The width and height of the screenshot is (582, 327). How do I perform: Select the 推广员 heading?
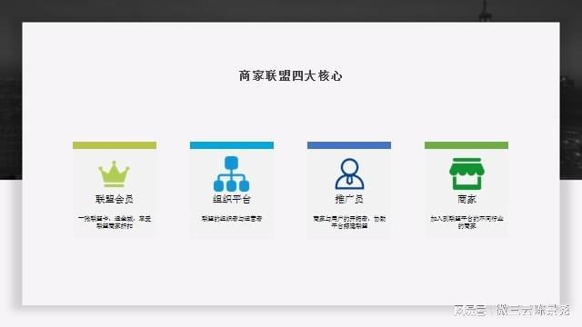349,199
